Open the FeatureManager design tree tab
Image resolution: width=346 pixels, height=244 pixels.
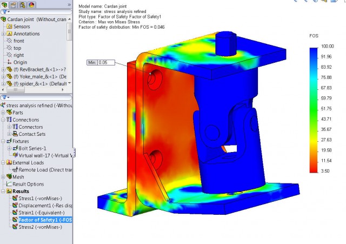point(4,4)
